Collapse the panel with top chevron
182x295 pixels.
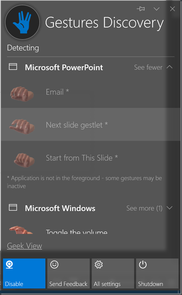coord(156,9)
